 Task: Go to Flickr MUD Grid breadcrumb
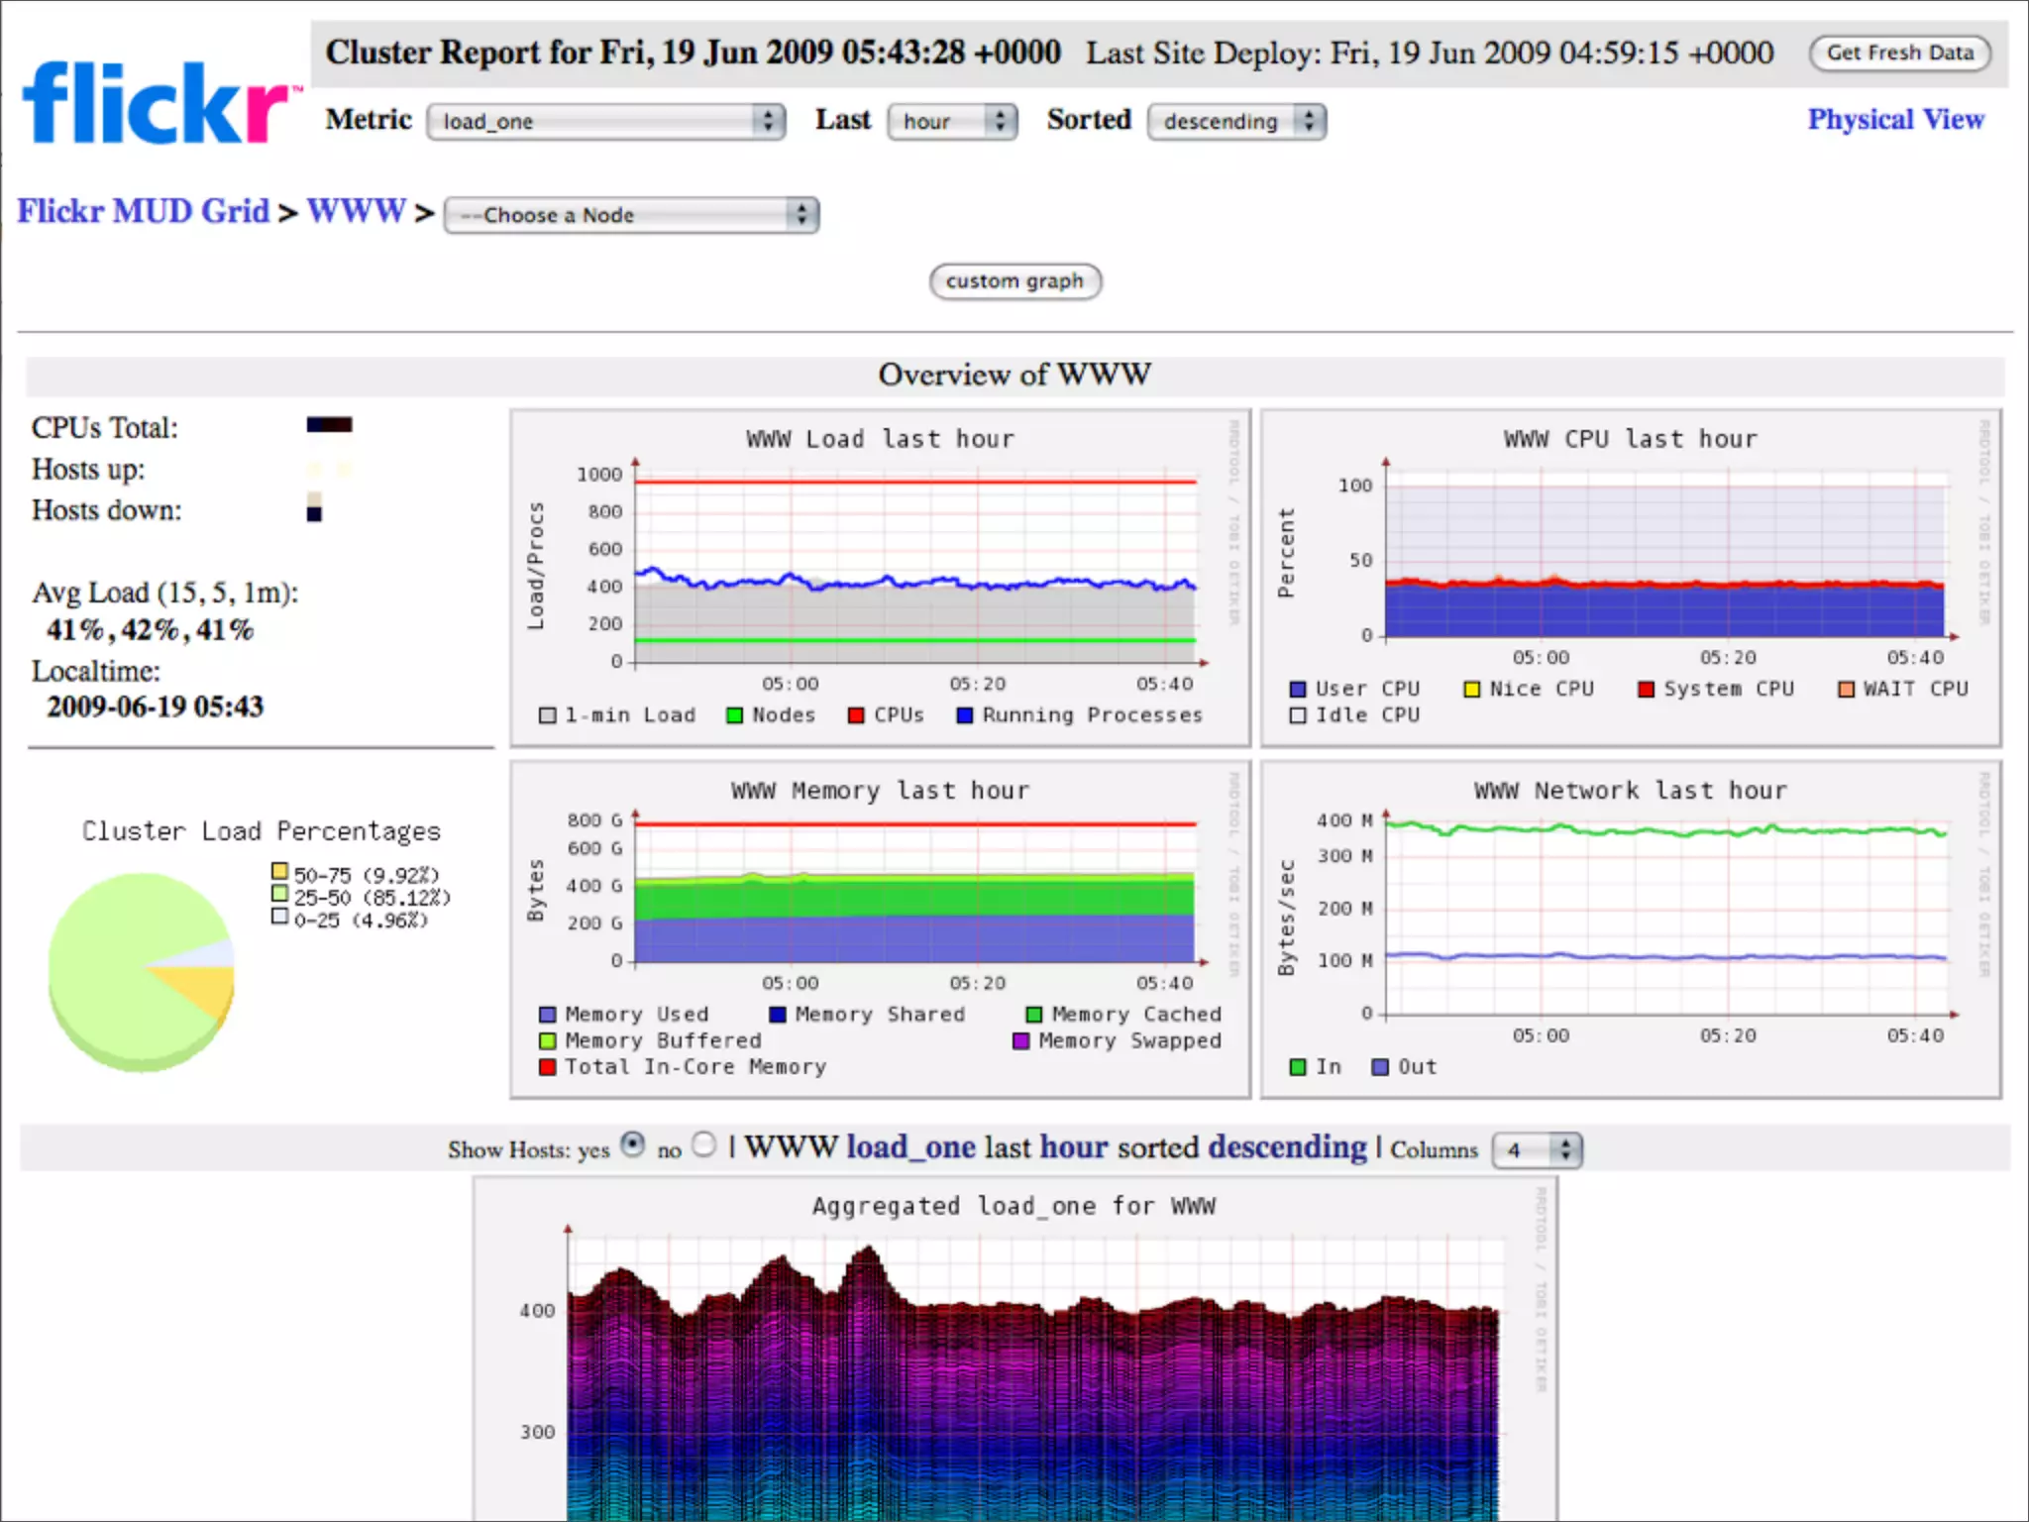(143, 211)
